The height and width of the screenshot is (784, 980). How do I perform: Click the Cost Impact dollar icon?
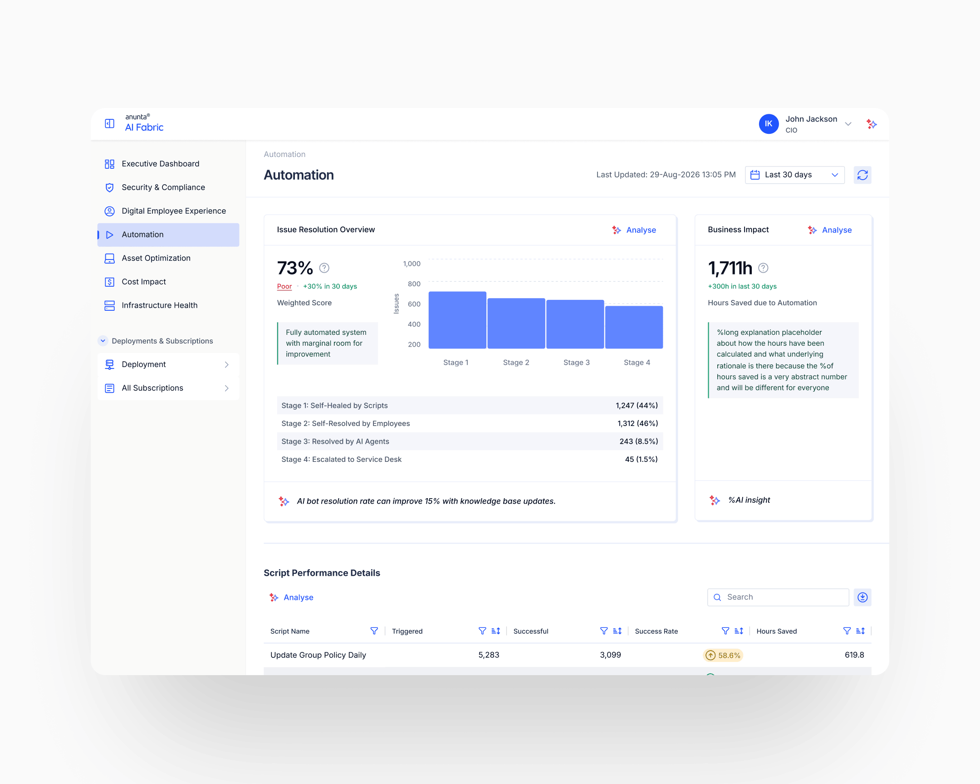pyautogui.click(x=109, y=282)
